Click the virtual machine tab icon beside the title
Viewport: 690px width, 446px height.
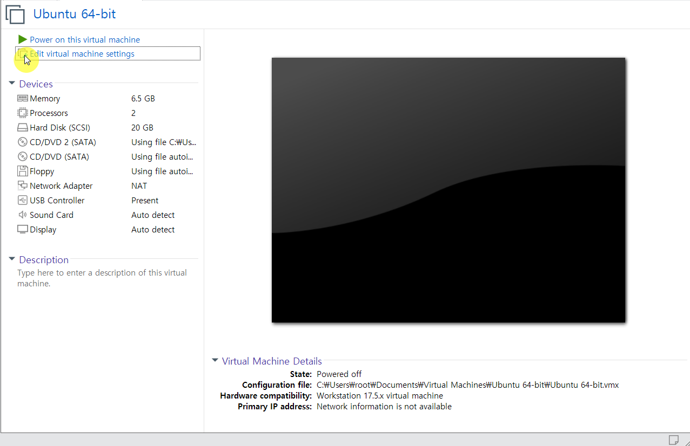(15, 14)
